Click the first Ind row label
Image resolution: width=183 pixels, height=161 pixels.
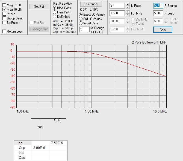(20, 143)
